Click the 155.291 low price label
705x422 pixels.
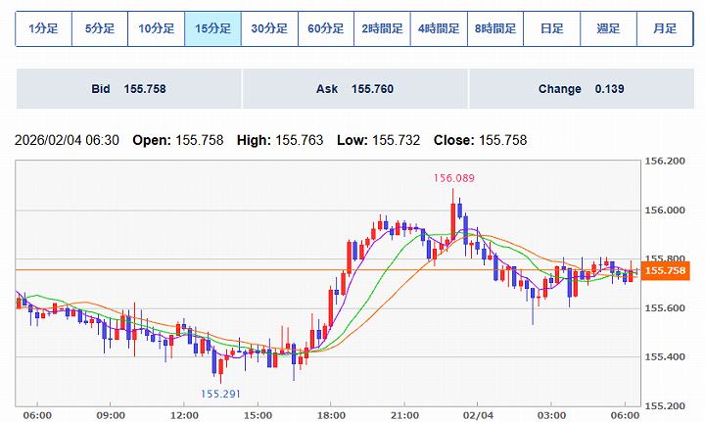(x=221, y=394)
